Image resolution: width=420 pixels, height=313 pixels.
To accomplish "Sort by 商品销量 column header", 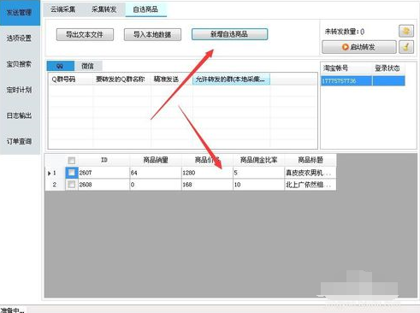I will [156, 160].
